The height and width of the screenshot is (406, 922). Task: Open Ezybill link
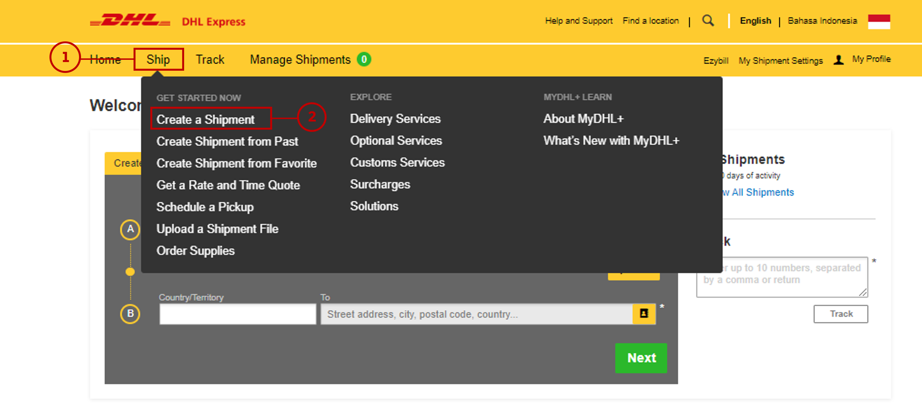tap(716, 61)
